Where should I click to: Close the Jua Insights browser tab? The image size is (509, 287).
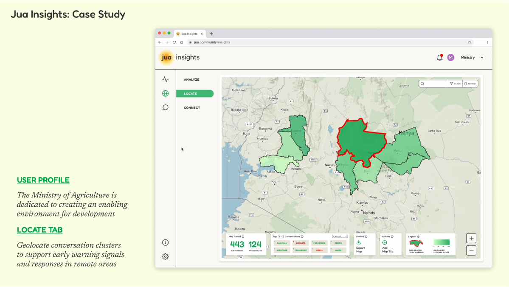(x=202, y=34)
